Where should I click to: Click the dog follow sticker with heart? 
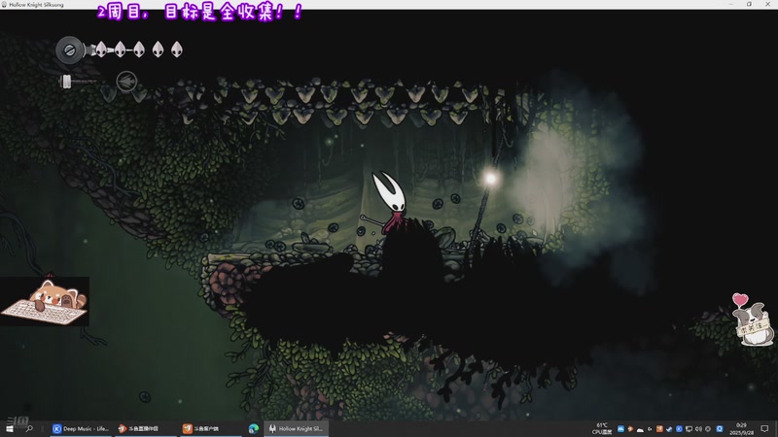(x=753, y=319)
